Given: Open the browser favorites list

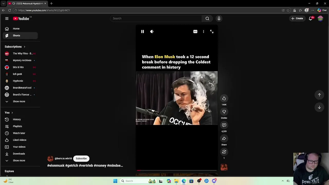Looking at the screenshot, I should pyautogui.click(x=300, y=10).
